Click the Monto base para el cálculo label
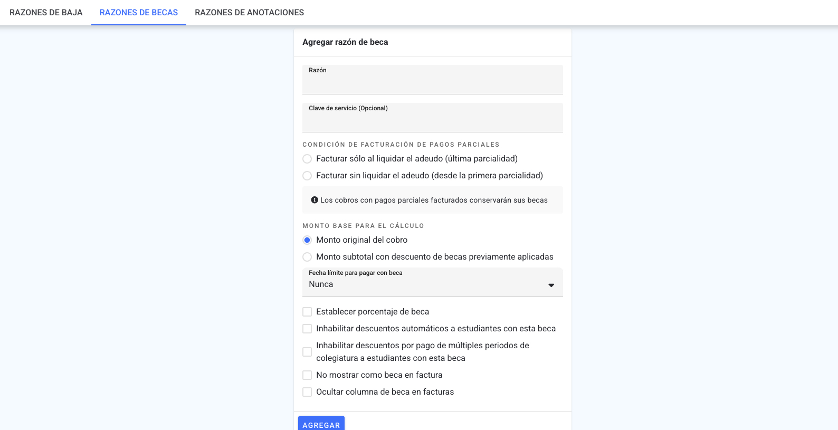The image size is (838, 430). (x=363, y=226)
